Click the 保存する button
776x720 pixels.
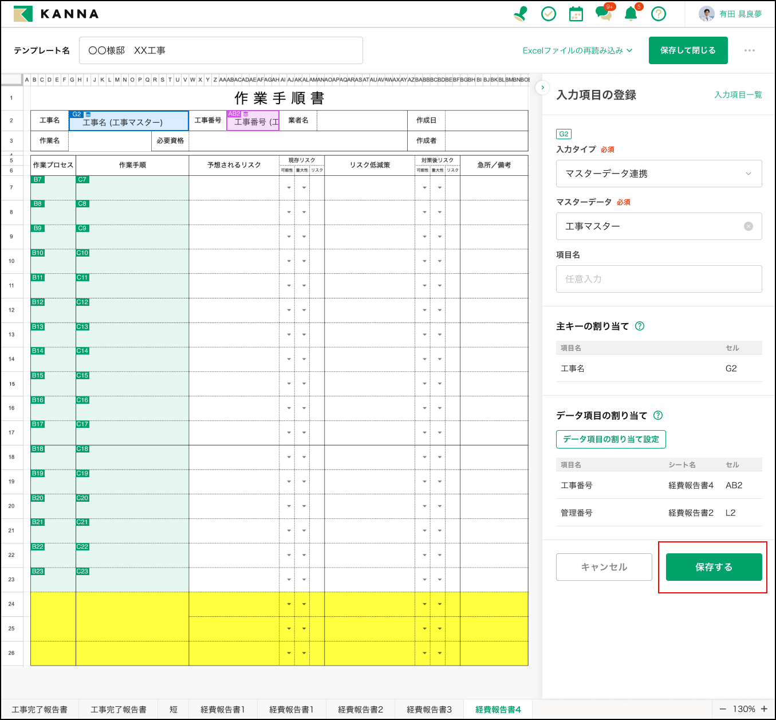click(714, 567)
